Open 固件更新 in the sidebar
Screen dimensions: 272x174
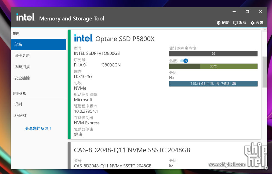39,56
